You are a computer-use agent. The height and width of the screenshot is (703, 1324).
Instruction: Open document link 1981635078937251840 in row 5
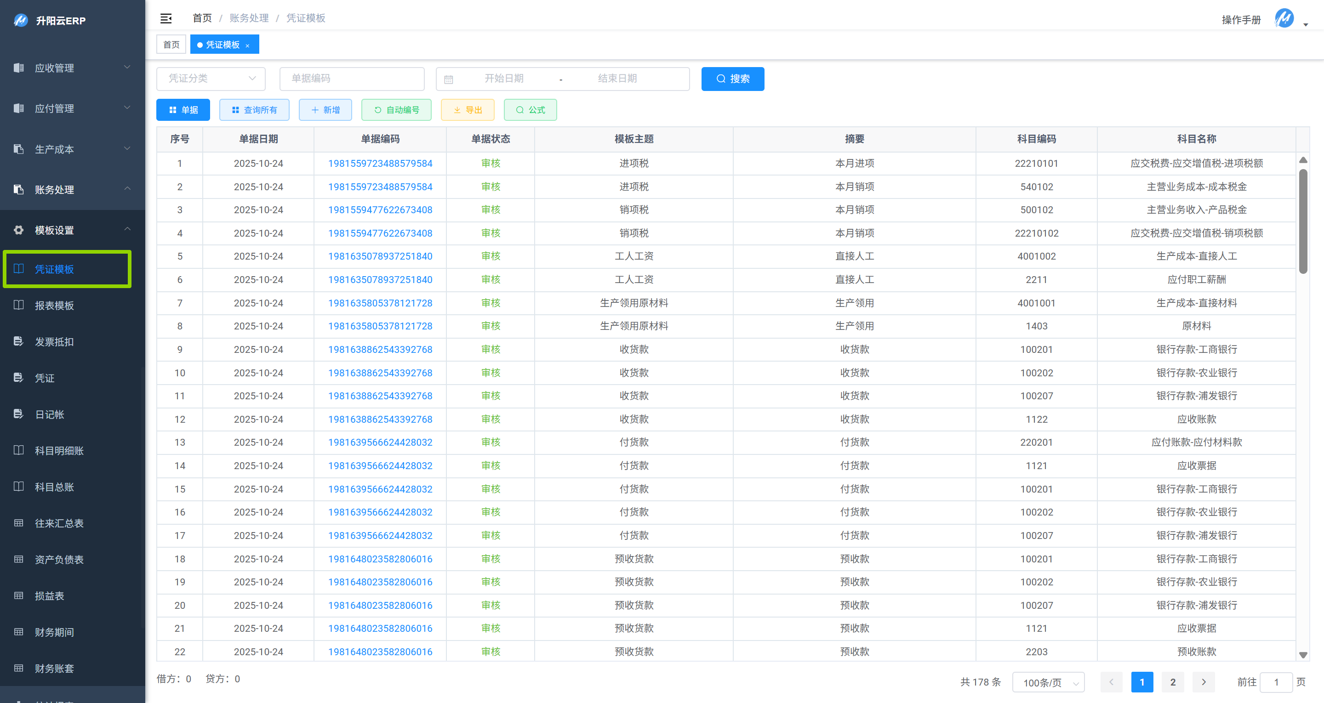coord(380,256)
